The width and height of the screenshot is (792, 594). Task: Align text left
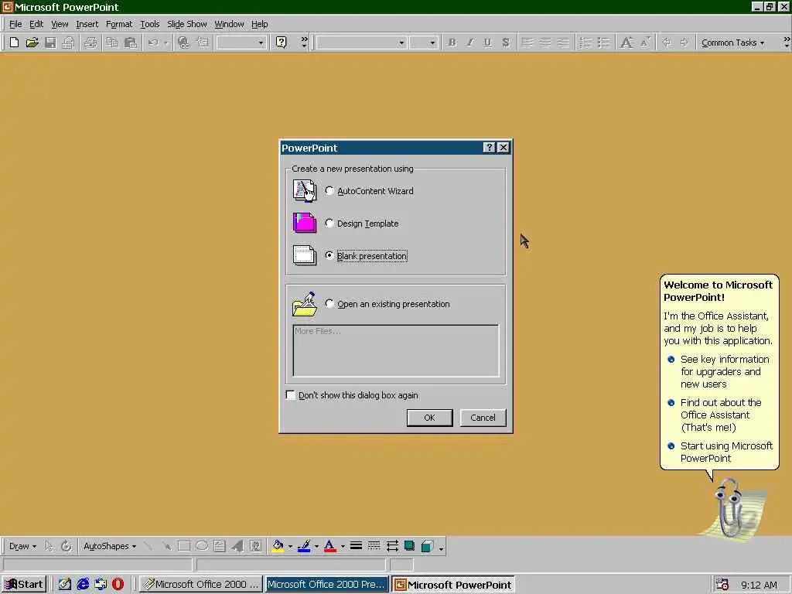527,43
